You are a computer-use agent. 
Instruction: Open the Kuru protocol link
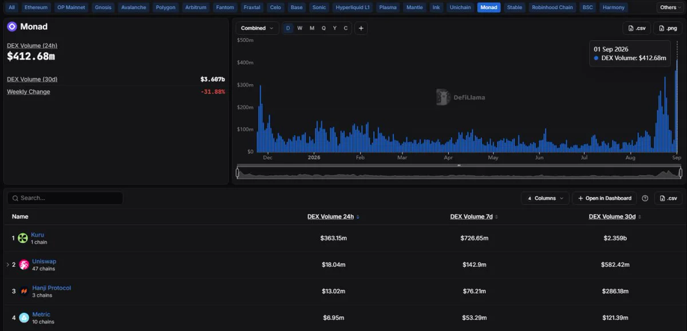[x=37, y=235]
